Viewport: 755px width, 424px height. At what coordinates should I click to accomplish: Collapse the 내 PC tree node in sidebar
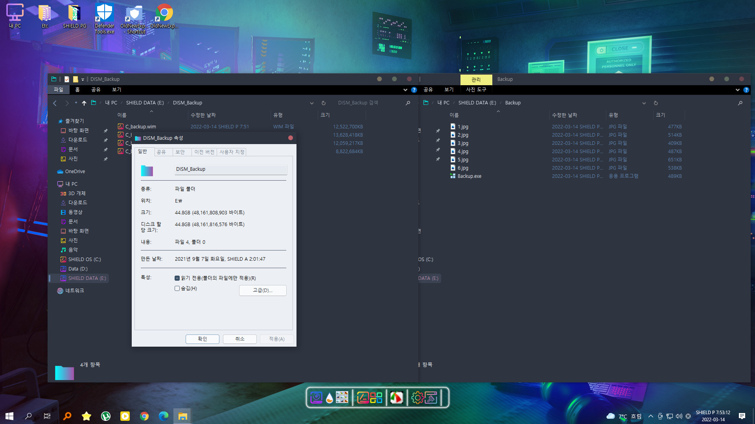[x=67, y=184]
